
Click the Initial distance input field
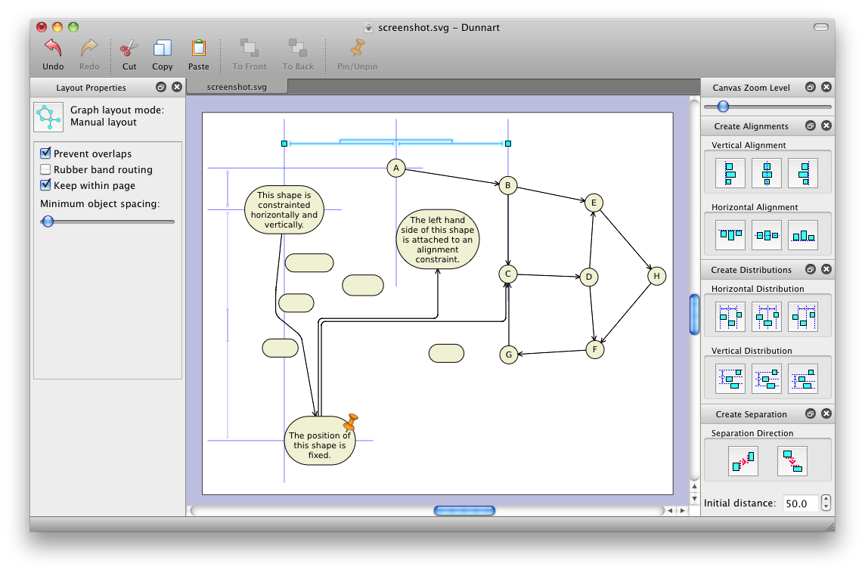(800, 503)
